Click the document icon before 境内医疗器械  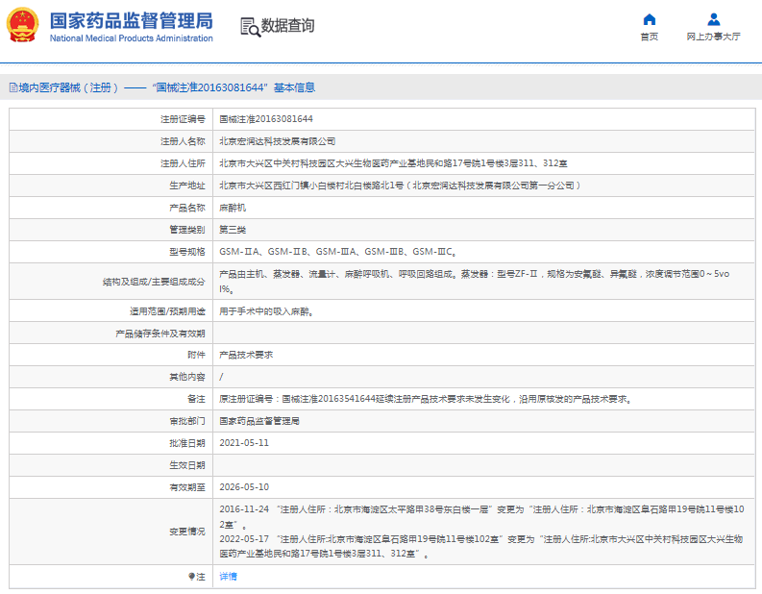12,87
